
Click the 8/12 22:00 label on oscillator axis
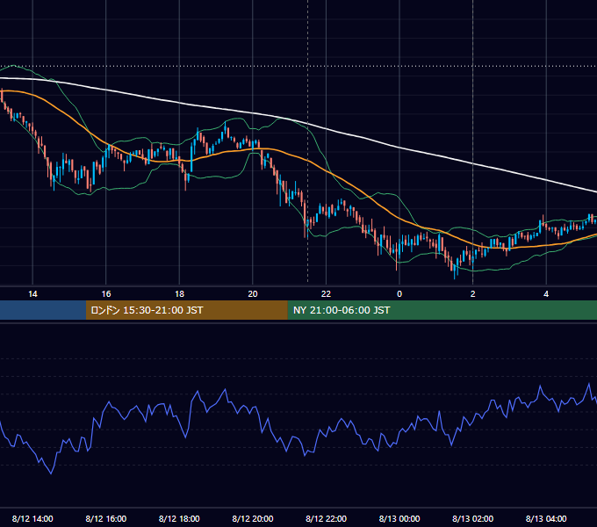pyautogui.click(x=326, y=518)
